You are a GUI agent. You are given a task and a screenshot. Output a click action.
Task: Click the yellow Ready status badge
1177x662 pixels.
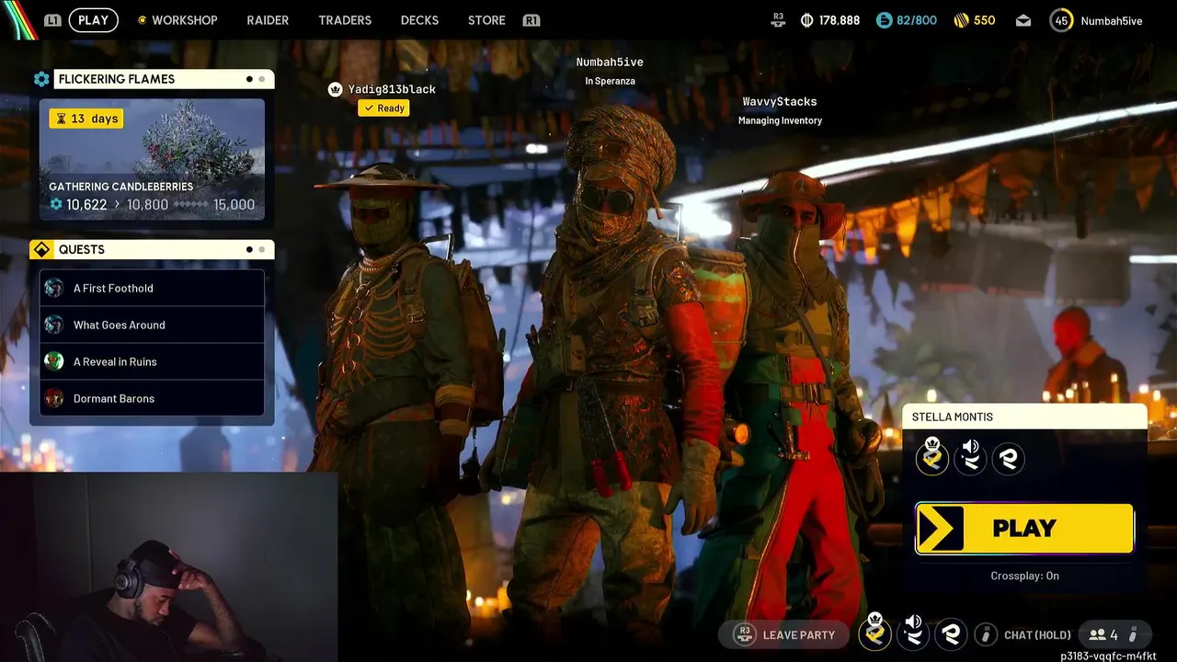click(x=384, y=108)
